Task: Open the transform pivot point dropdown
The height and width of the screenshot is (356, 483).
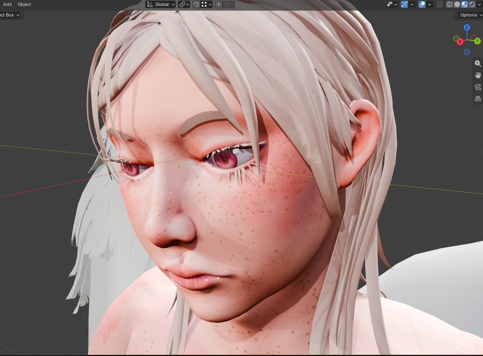Action: [x=184, y=4]
